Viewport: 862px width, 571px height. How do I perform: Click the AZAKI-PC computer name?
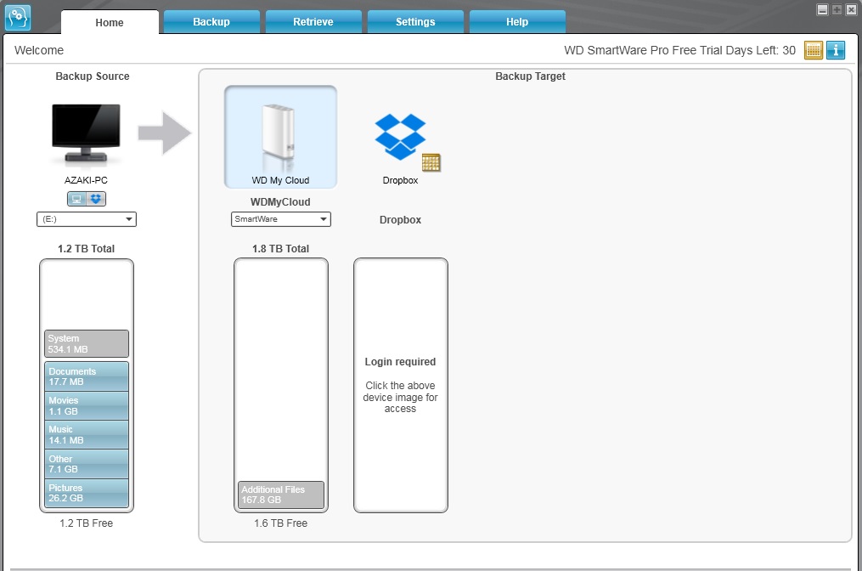tap(87, 180)
